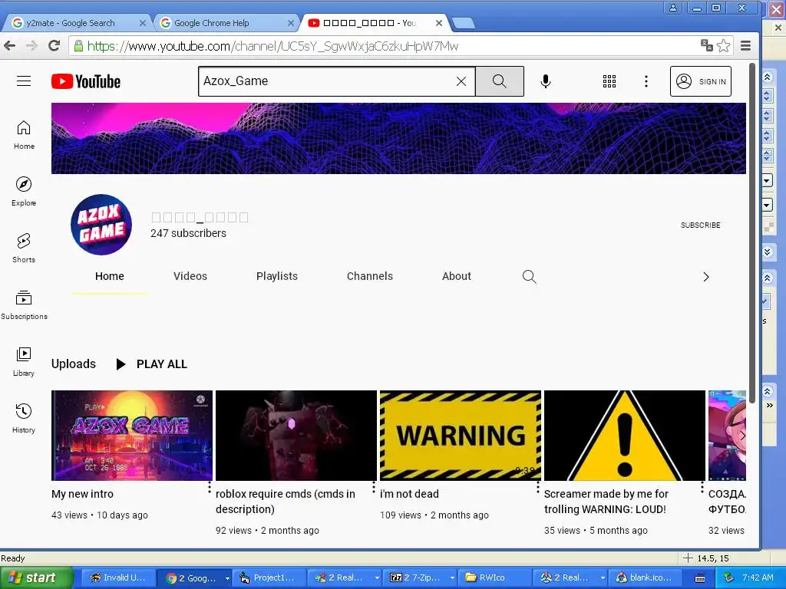The image size is (786, 589).
Task: Switch to the Playlists tab
Action: (276, 276)
